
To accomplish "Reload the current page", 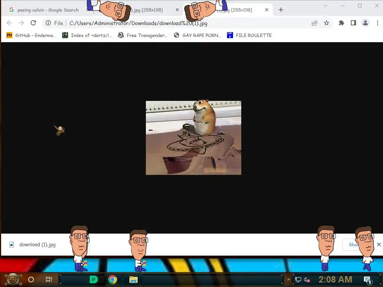I will 33,23.
